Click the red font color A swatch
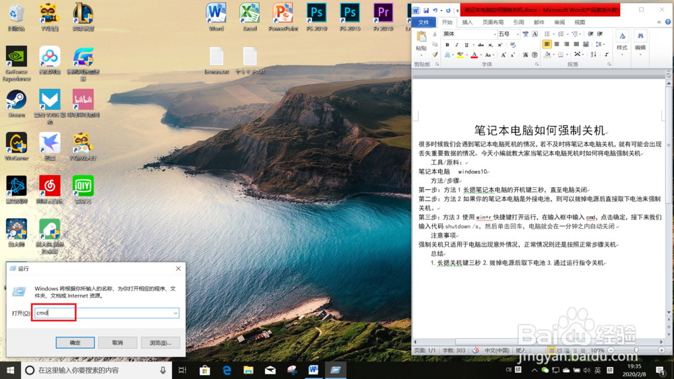This screenshot has height=379, width=674. (x=474, y=55)
